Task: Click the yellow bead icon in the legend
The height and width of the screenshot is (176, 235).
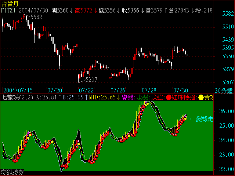Action: tap(201, 98)
